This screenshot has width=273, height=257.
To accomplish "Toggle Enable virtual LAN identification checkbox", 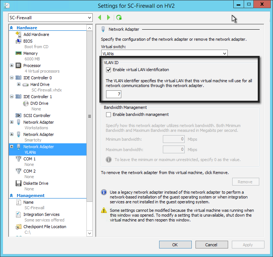I will (108, 70).
